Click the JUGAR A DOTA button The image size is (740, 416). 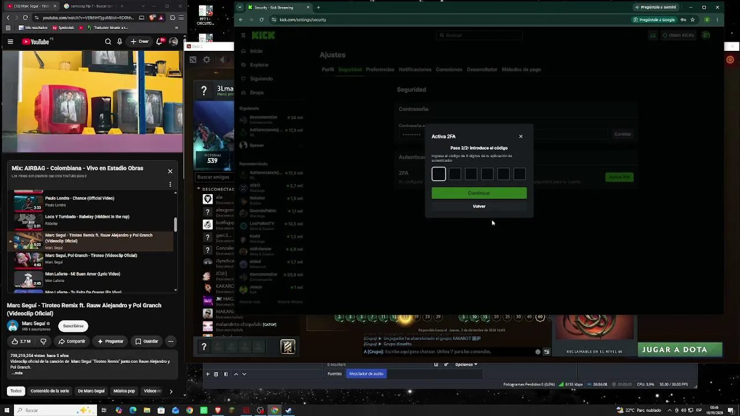(x=680, y=350)
